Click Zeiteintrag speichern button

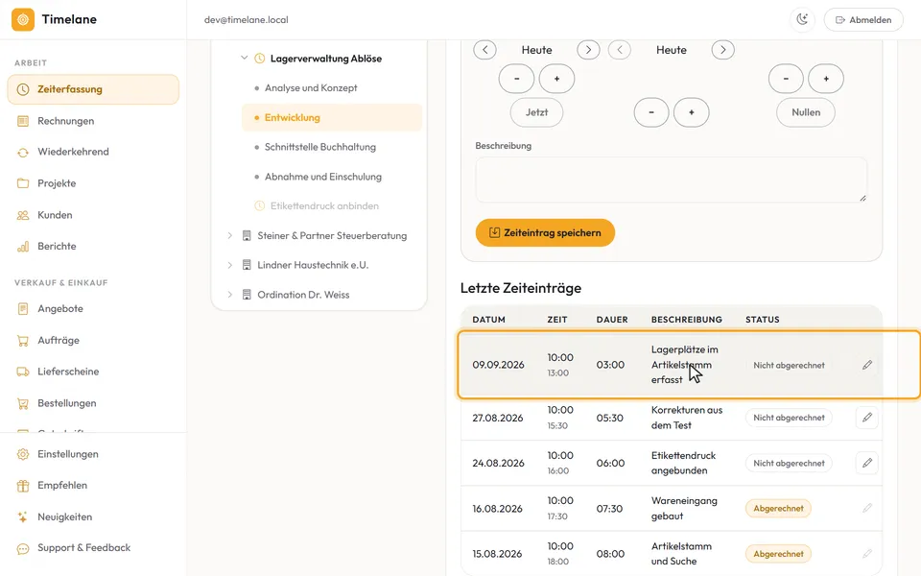tap(545, 232)
